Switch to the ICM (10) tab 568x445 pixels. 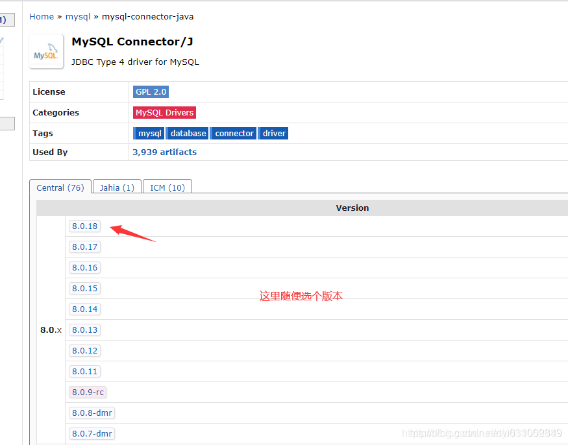(x=167, y=187)
